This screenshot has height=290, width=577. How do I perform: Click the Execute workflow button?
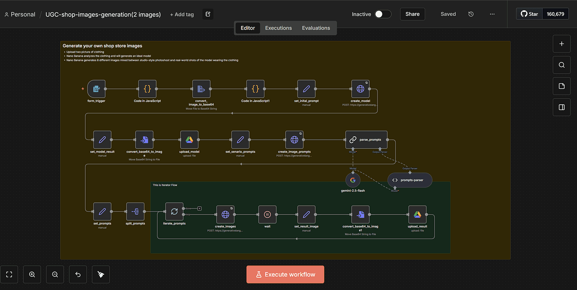click(285, 274)
